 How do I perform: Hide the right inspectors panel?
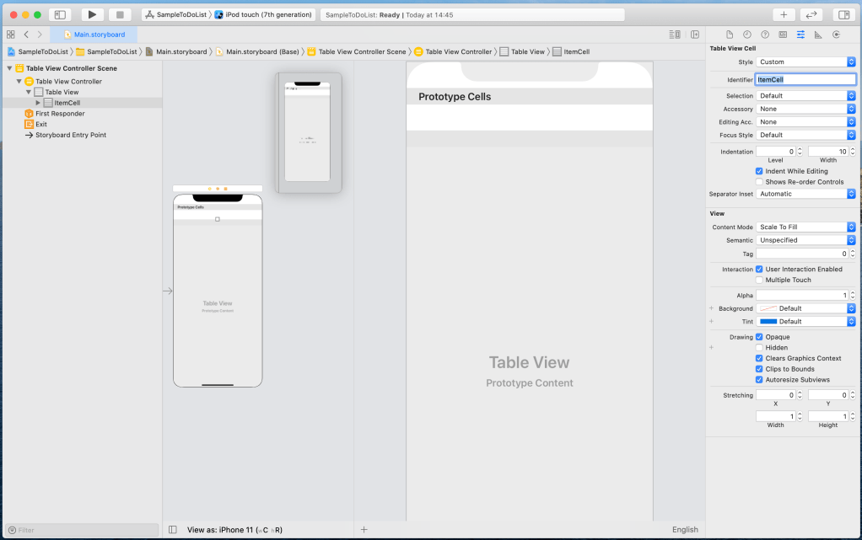point(842,14)
